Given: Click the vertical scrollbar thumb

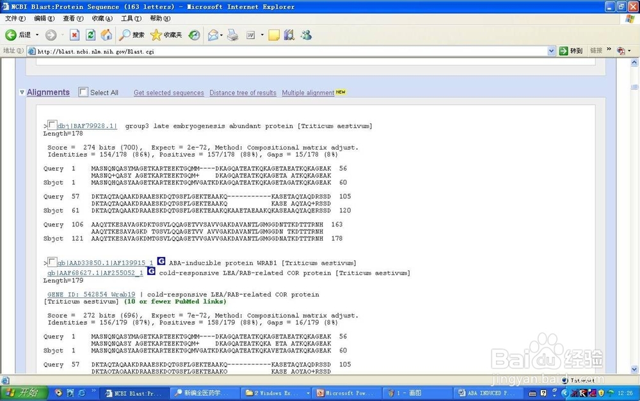Looking at the screenshot, I should coord(634,87).
